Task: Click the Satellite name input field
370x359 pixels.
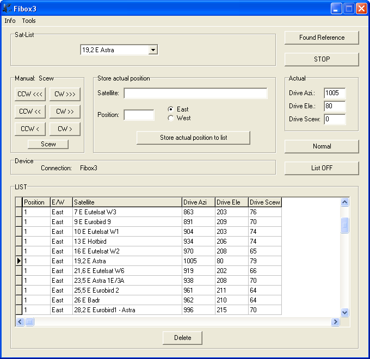Action: click(195, 94)
